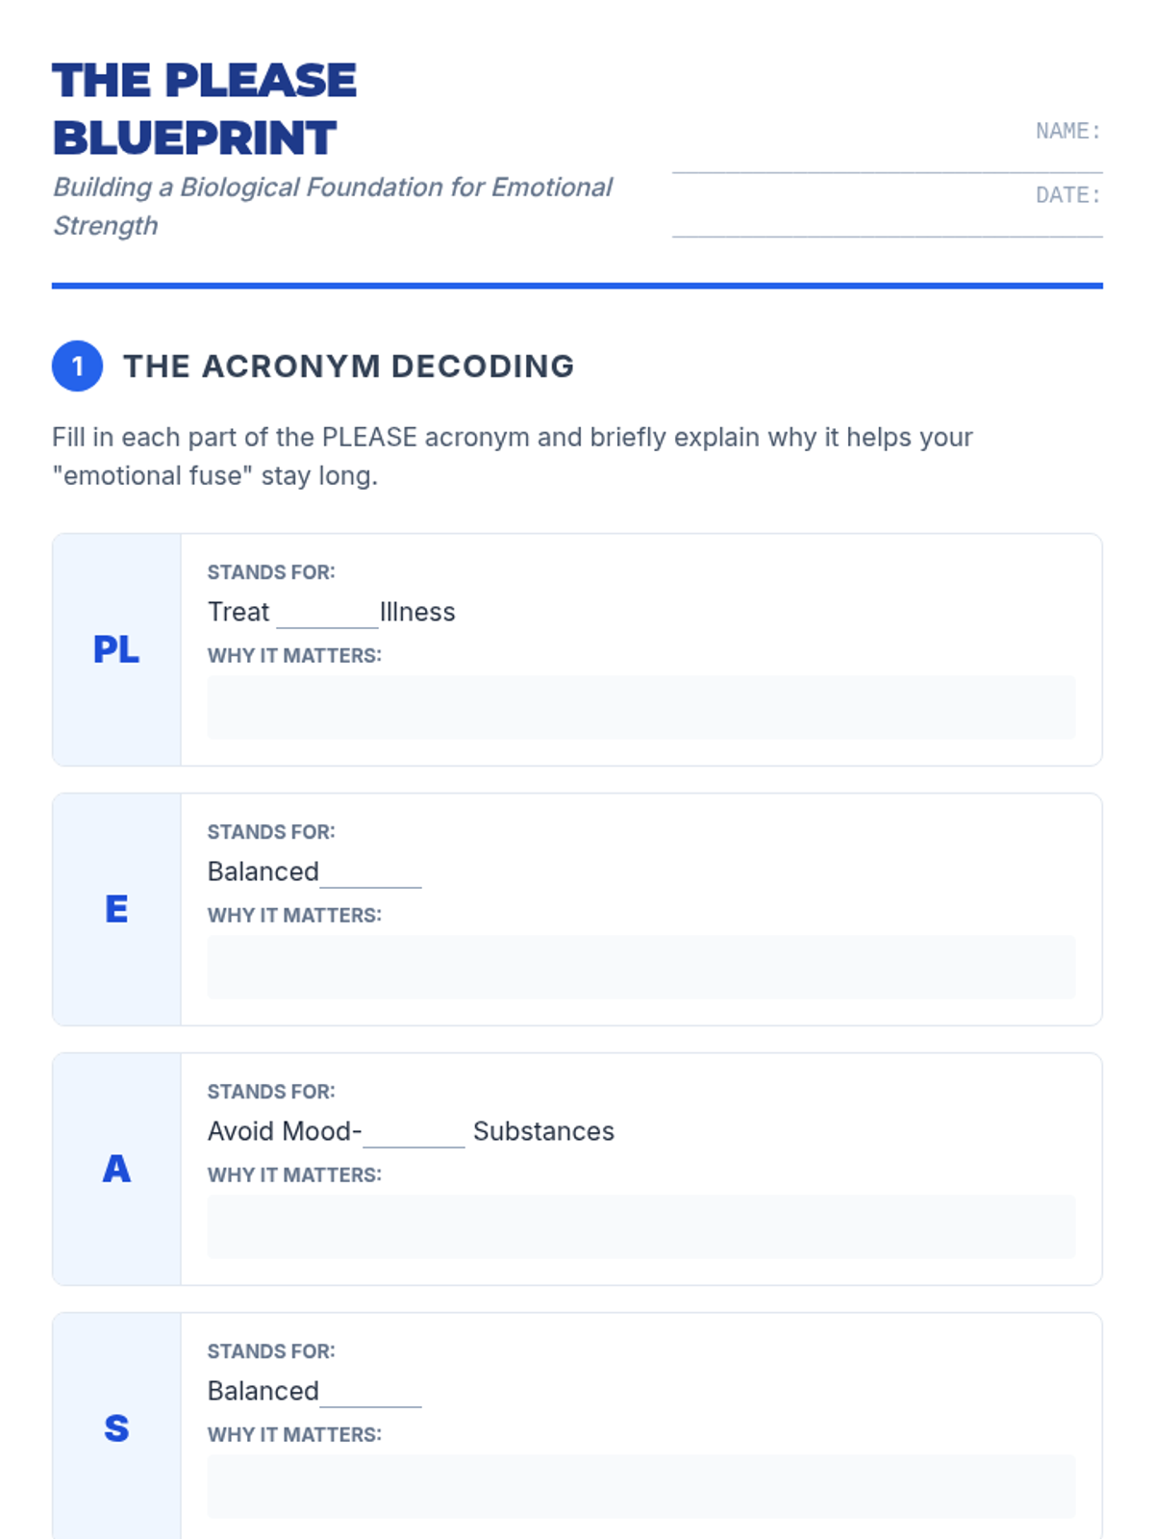Click the number 1 section badge
The height and width of the screenshot is (1539, 1154).
pos(77,366)
